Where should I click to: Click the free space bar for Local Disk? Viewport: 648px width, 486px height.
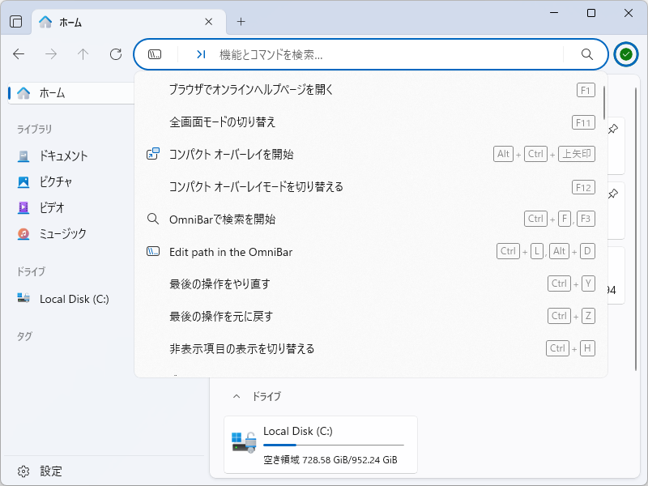point(335,445)
